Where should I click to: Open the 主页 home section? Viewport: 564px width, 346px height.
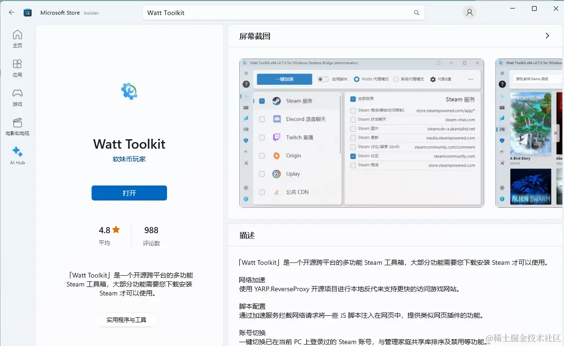(17, 39)
